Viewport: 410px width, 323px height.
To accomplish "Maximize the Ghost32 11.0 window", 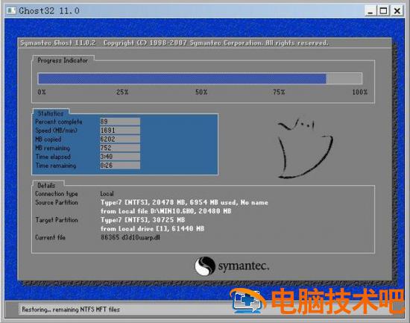I will point(384,11).
